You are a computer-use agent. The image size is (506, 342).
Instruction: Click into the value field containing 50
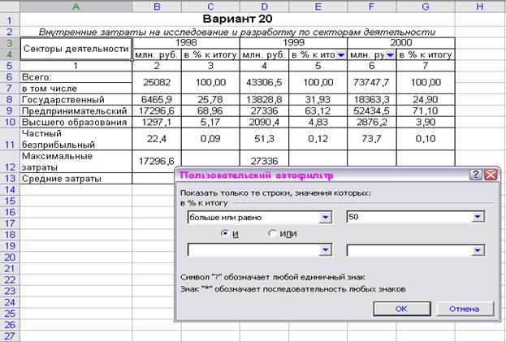click(x=409, y=217)
